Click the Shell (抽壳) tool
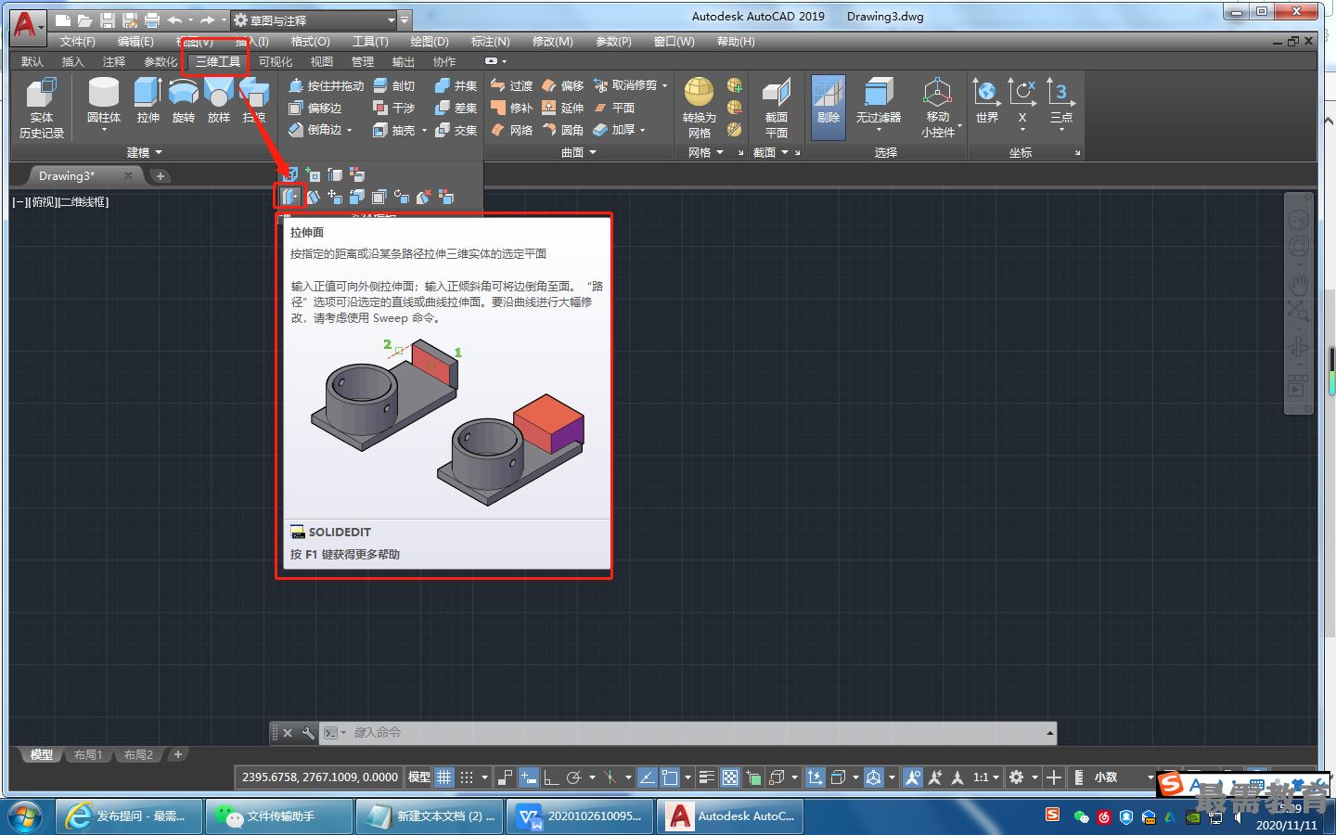 394,130
